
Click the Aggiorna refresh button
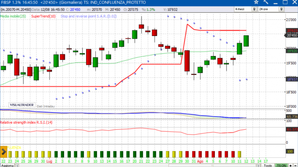coord(7,166)
